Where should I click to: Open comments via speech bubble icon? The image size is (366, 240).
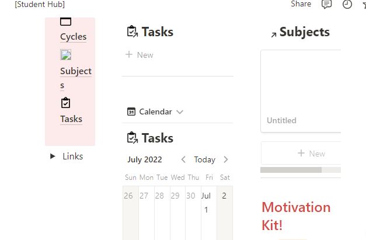coord(327,4)
